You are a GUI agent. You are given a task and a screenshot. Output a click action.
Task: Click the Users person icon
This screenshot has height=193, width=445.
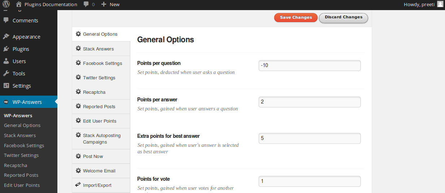click(x=6, y=61)
